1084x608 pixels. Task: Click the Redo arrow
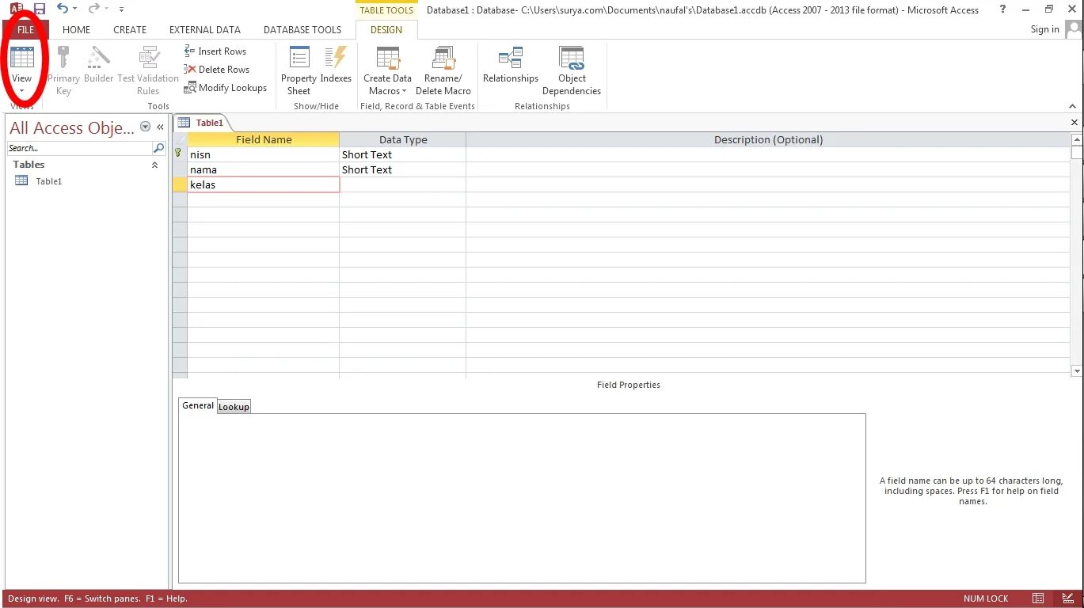coord(93,9)
